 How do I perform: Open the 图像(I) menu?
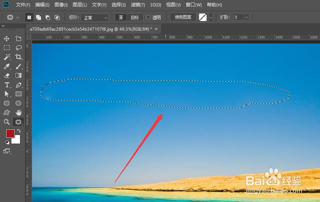pos(61,5)
